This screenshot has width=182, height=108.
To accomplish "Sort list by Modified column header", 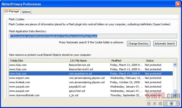I will [127, 60].
